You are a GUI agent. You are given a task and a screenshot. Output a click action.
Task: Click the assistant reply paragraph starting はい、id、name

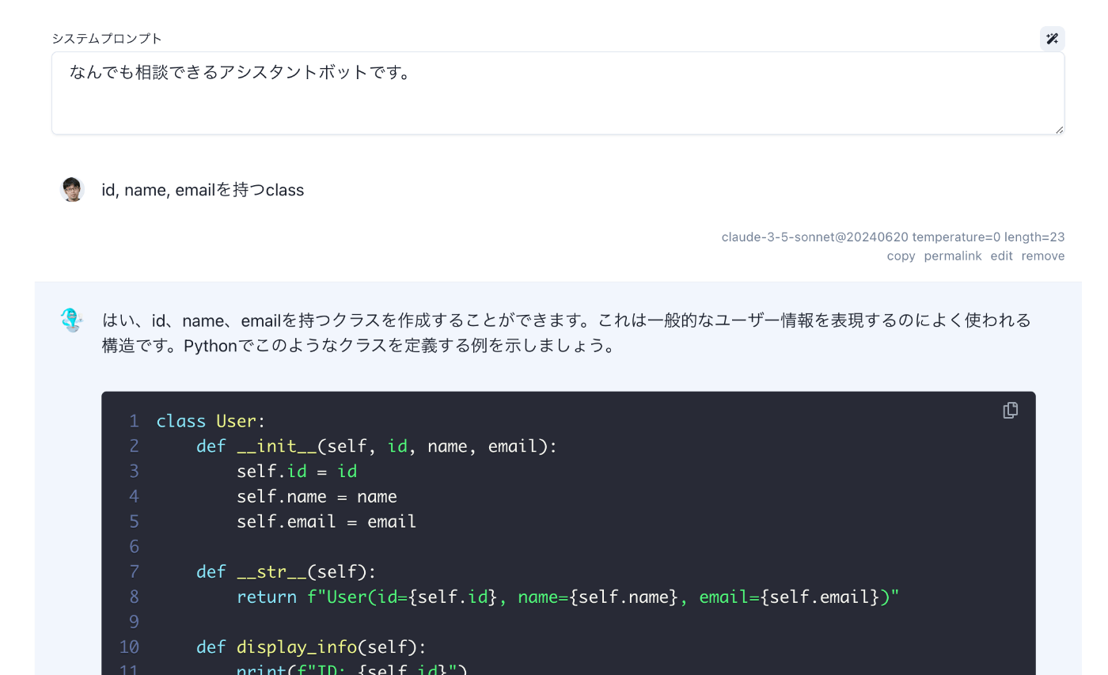pyautogui.click(x=567, y=332)
